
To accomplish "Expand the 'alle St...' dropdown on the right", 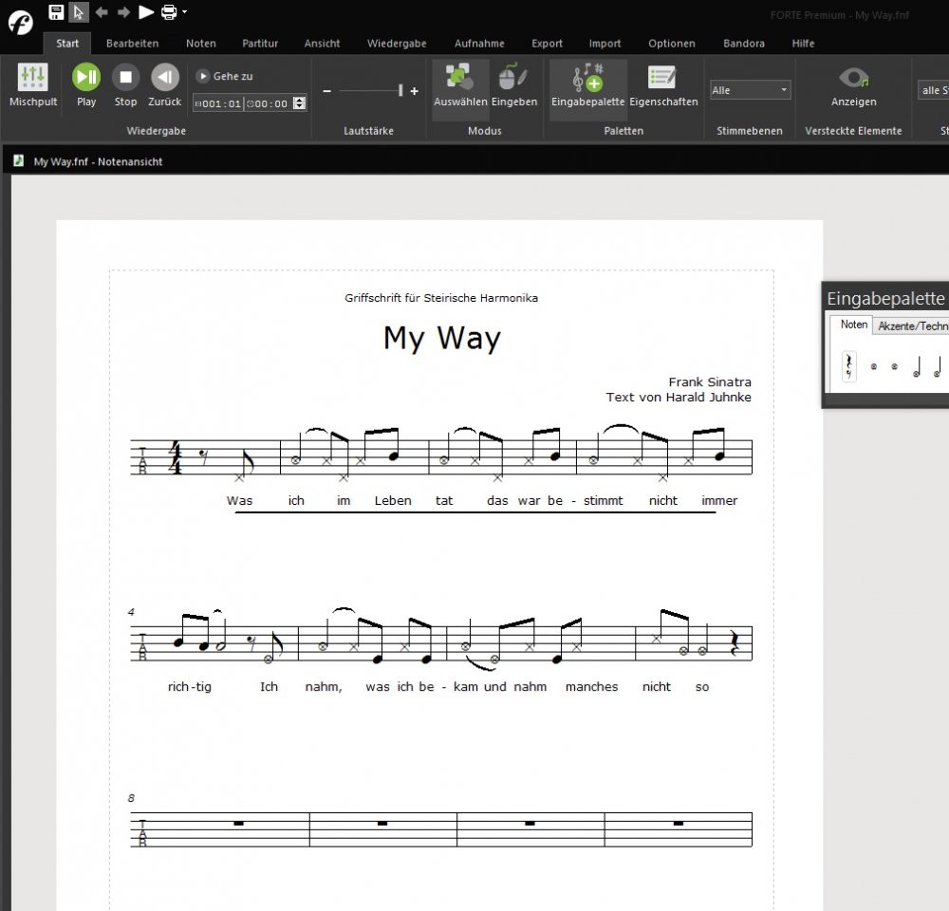I will point(932,90).
